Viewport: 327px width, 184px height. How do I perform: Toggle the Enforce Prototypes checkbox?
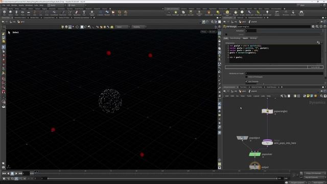[x=246, y=77]
